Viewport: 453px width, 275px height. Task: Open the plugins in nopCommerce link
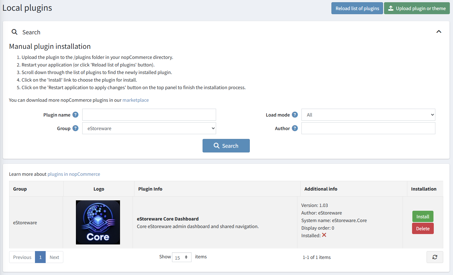coord(74,174)
